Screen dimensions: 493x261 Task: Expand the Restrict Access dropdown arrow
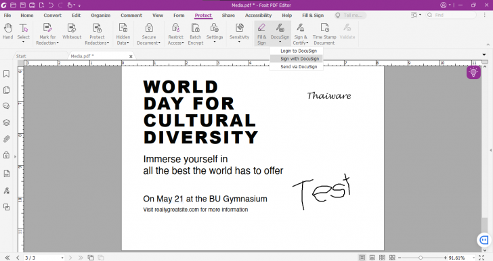183,43
